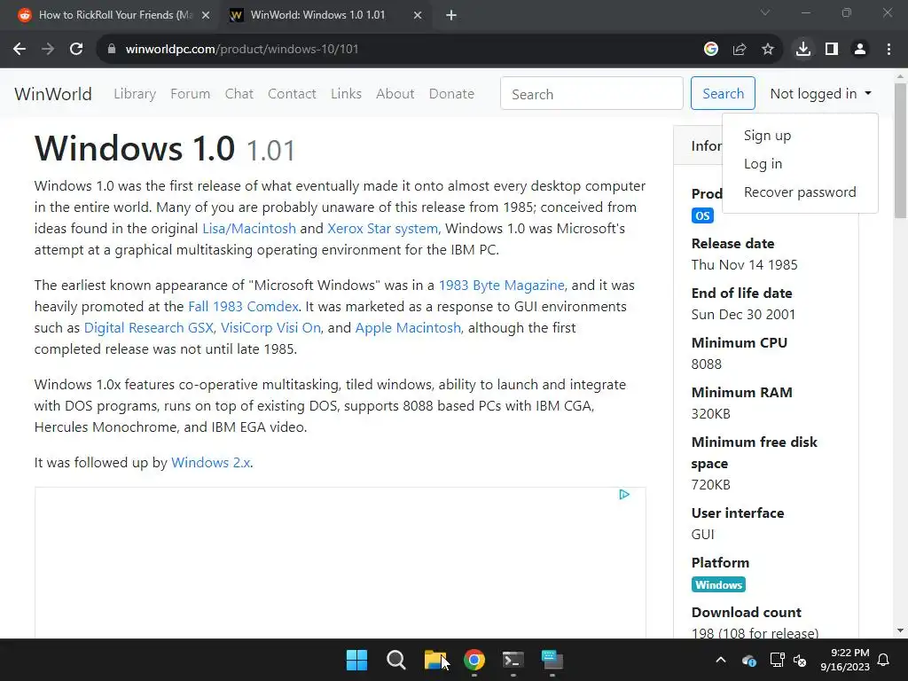This screenshot has width=908, height=681.
Task: Open the Apple Macintosh link
Action: pyautogui.click(x=408, y=328)
